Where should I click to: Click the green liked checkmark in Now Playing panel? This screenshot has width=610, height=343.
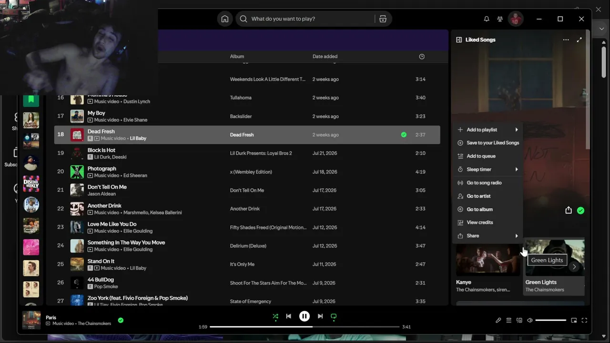coord(580,210)
